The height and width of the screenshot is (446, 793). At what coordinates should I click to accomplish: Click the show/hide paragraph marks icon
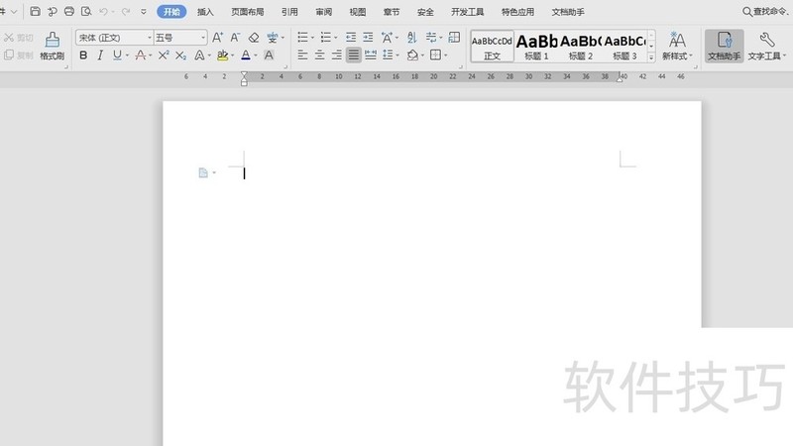(431, 37)
